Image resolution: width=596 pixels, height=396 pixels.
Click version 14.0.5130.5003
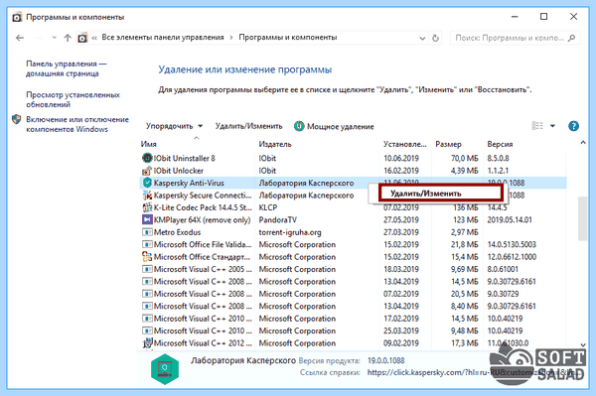click(x=512, y=244)
